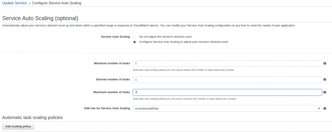Show info for Maximum number of tasks

(x=325, y=92)
